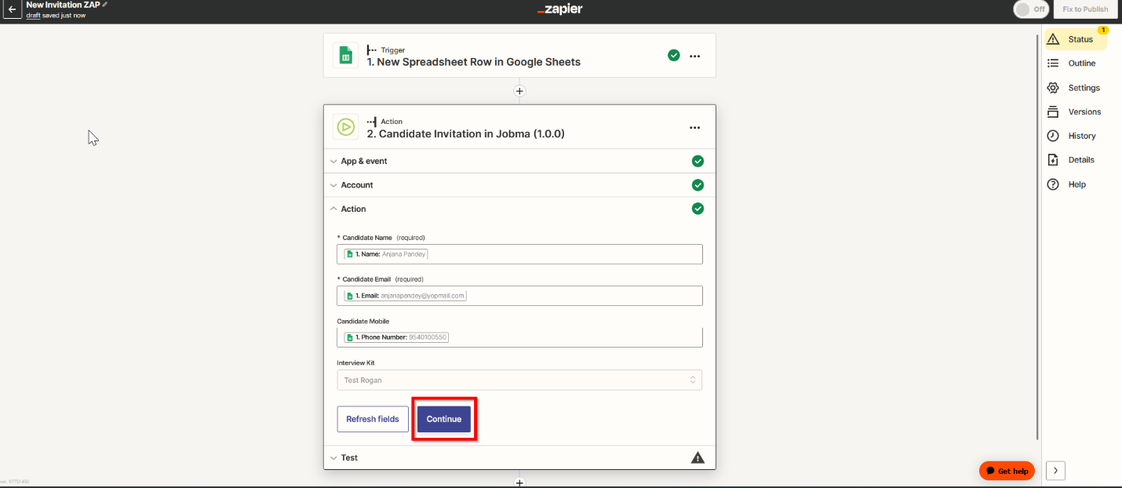Open the History sidebar item
Viewport: 1122px width, 488px height.
pos(1073,136)
